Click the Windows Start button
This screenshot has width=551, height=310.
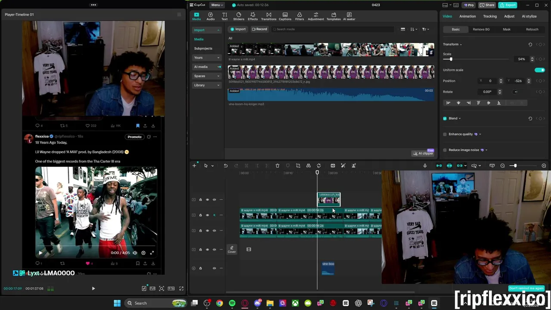coord(117,303)
